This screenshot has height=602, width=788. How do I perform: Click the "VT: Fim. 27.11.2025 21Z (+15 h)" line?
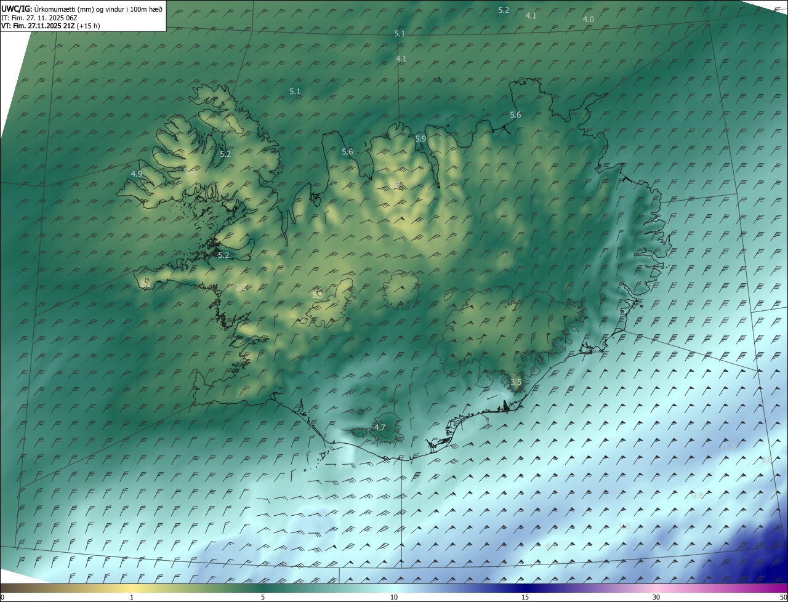50,26
